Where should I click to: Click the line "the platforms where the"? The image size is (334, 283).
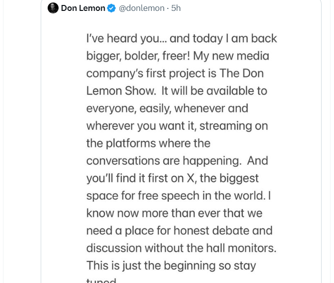pyautogui.click(x=148, y=143)
